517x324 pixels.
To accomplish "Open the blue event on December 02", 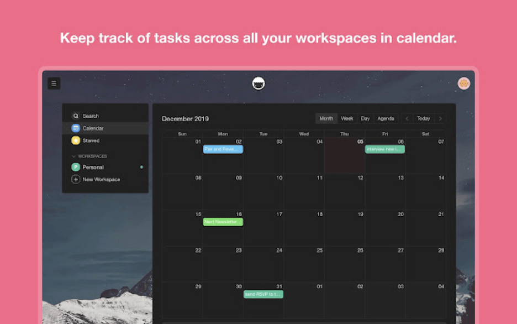I will 223,149.
